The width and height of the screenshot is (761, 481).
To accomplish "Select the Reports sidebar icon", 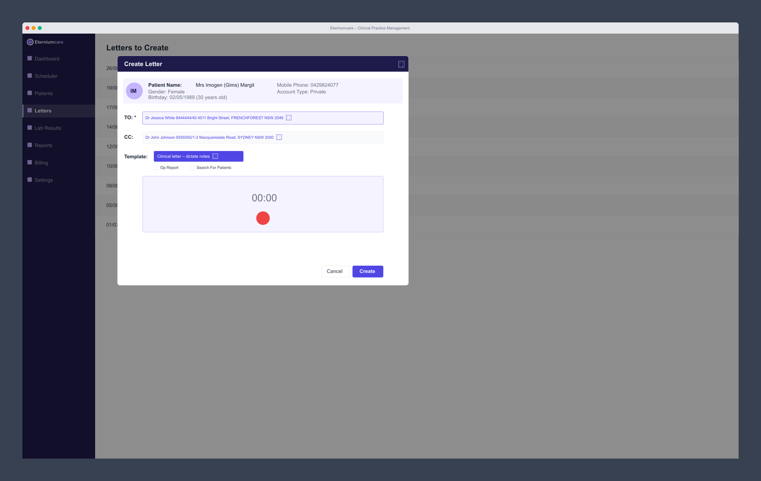I will [29, 145].
